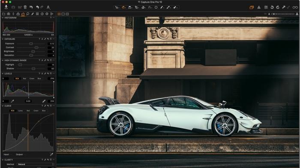300x168 pixels.
Task: Click the Redo arrow in top toolbar
Action: click(x=42, y=7)
